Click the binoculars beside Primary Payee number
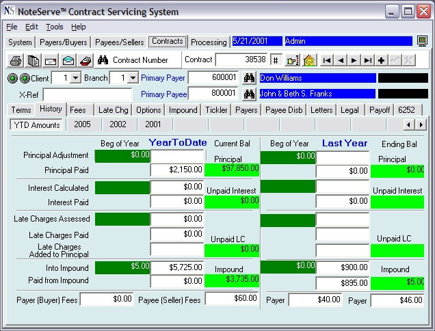 click(249, 94)
